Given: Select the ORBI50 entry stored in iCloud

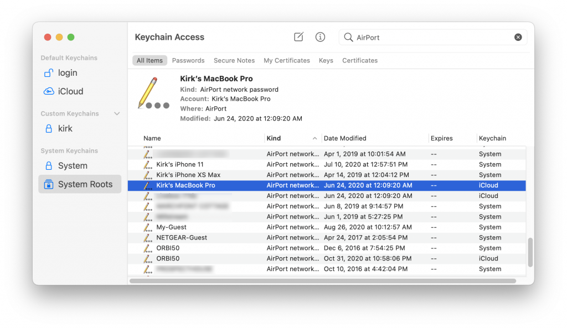Looking at the screenshot, I should [166, 258].
